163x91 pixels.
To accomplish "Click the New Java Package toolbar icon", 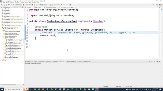I will click(27, 5).
